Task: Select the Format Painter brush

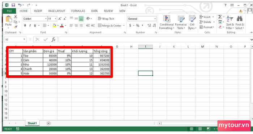Action: (x=16, y=27)
